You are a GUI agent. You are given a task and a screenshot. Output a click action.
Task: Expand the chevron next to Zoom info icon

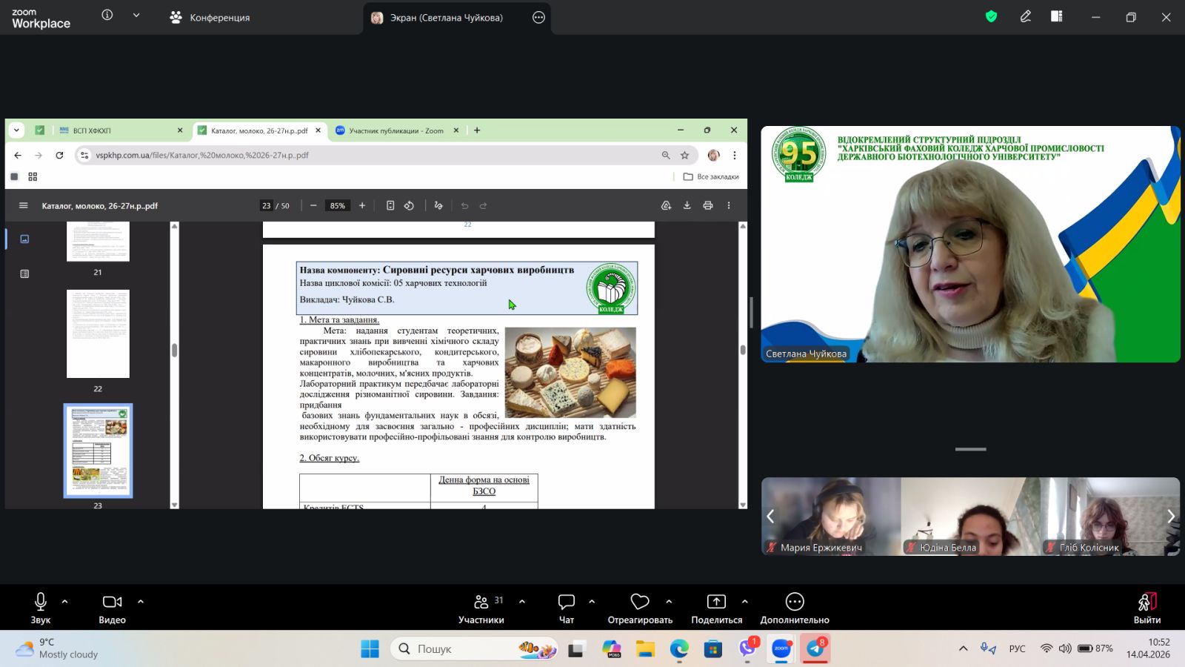136,16
